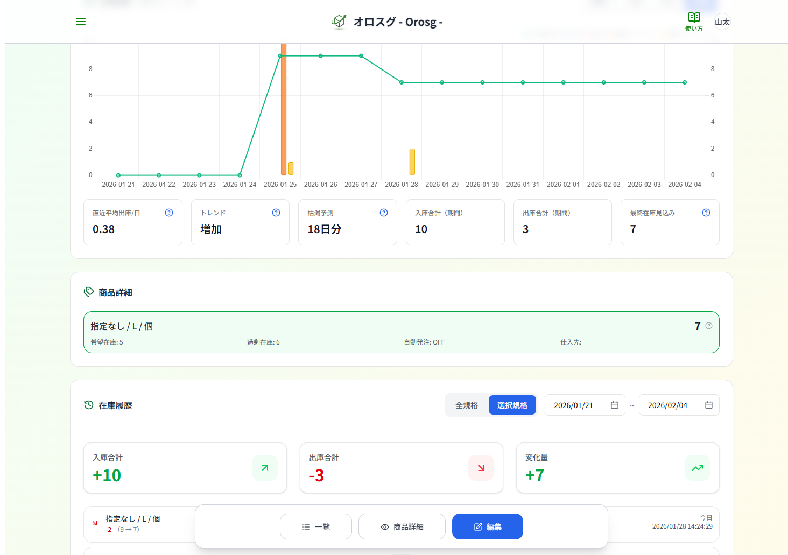Click the Orosg logo icon
The height and width of the screenshot is (555, 788).
[x=339, y=22]
